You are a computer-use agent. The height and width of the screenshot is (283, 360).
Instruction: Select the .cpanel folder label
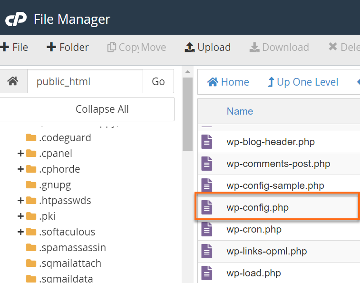coord(56,154)
